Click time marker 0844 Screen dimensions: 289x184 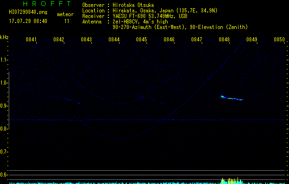tap(114, 40)
